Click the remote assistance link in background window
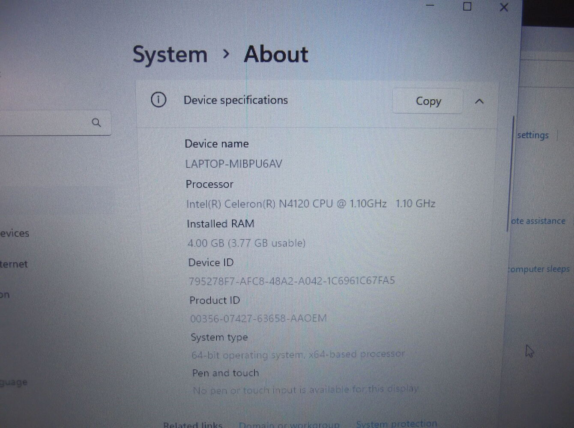The width and height of the screenshot is (574, 428). [x=538, y=221]
